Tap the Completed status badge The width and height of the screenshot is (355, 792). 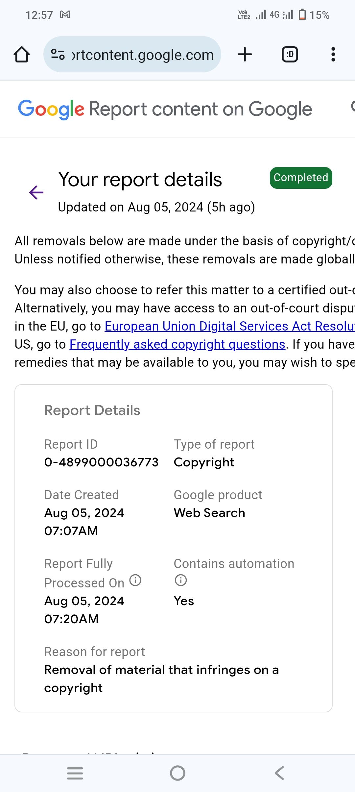(301, 178)
